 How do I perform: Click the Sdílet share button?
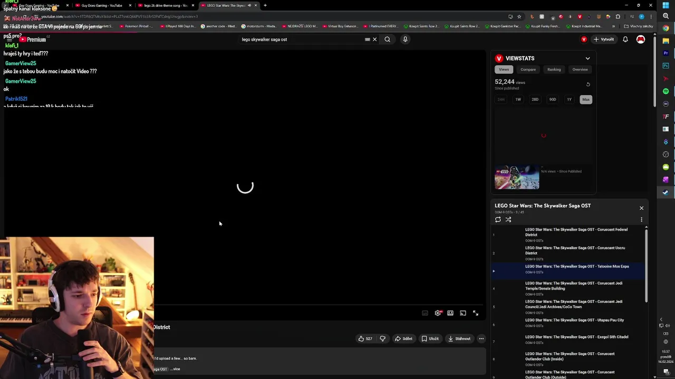403,339
